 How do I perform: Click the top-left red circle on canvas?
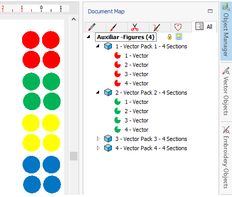(x=31, y=40)
